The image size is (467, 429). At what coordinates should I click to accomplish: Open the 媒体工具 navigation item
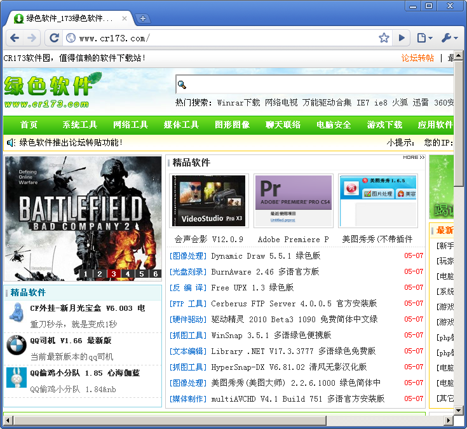[x=181, y=125]
